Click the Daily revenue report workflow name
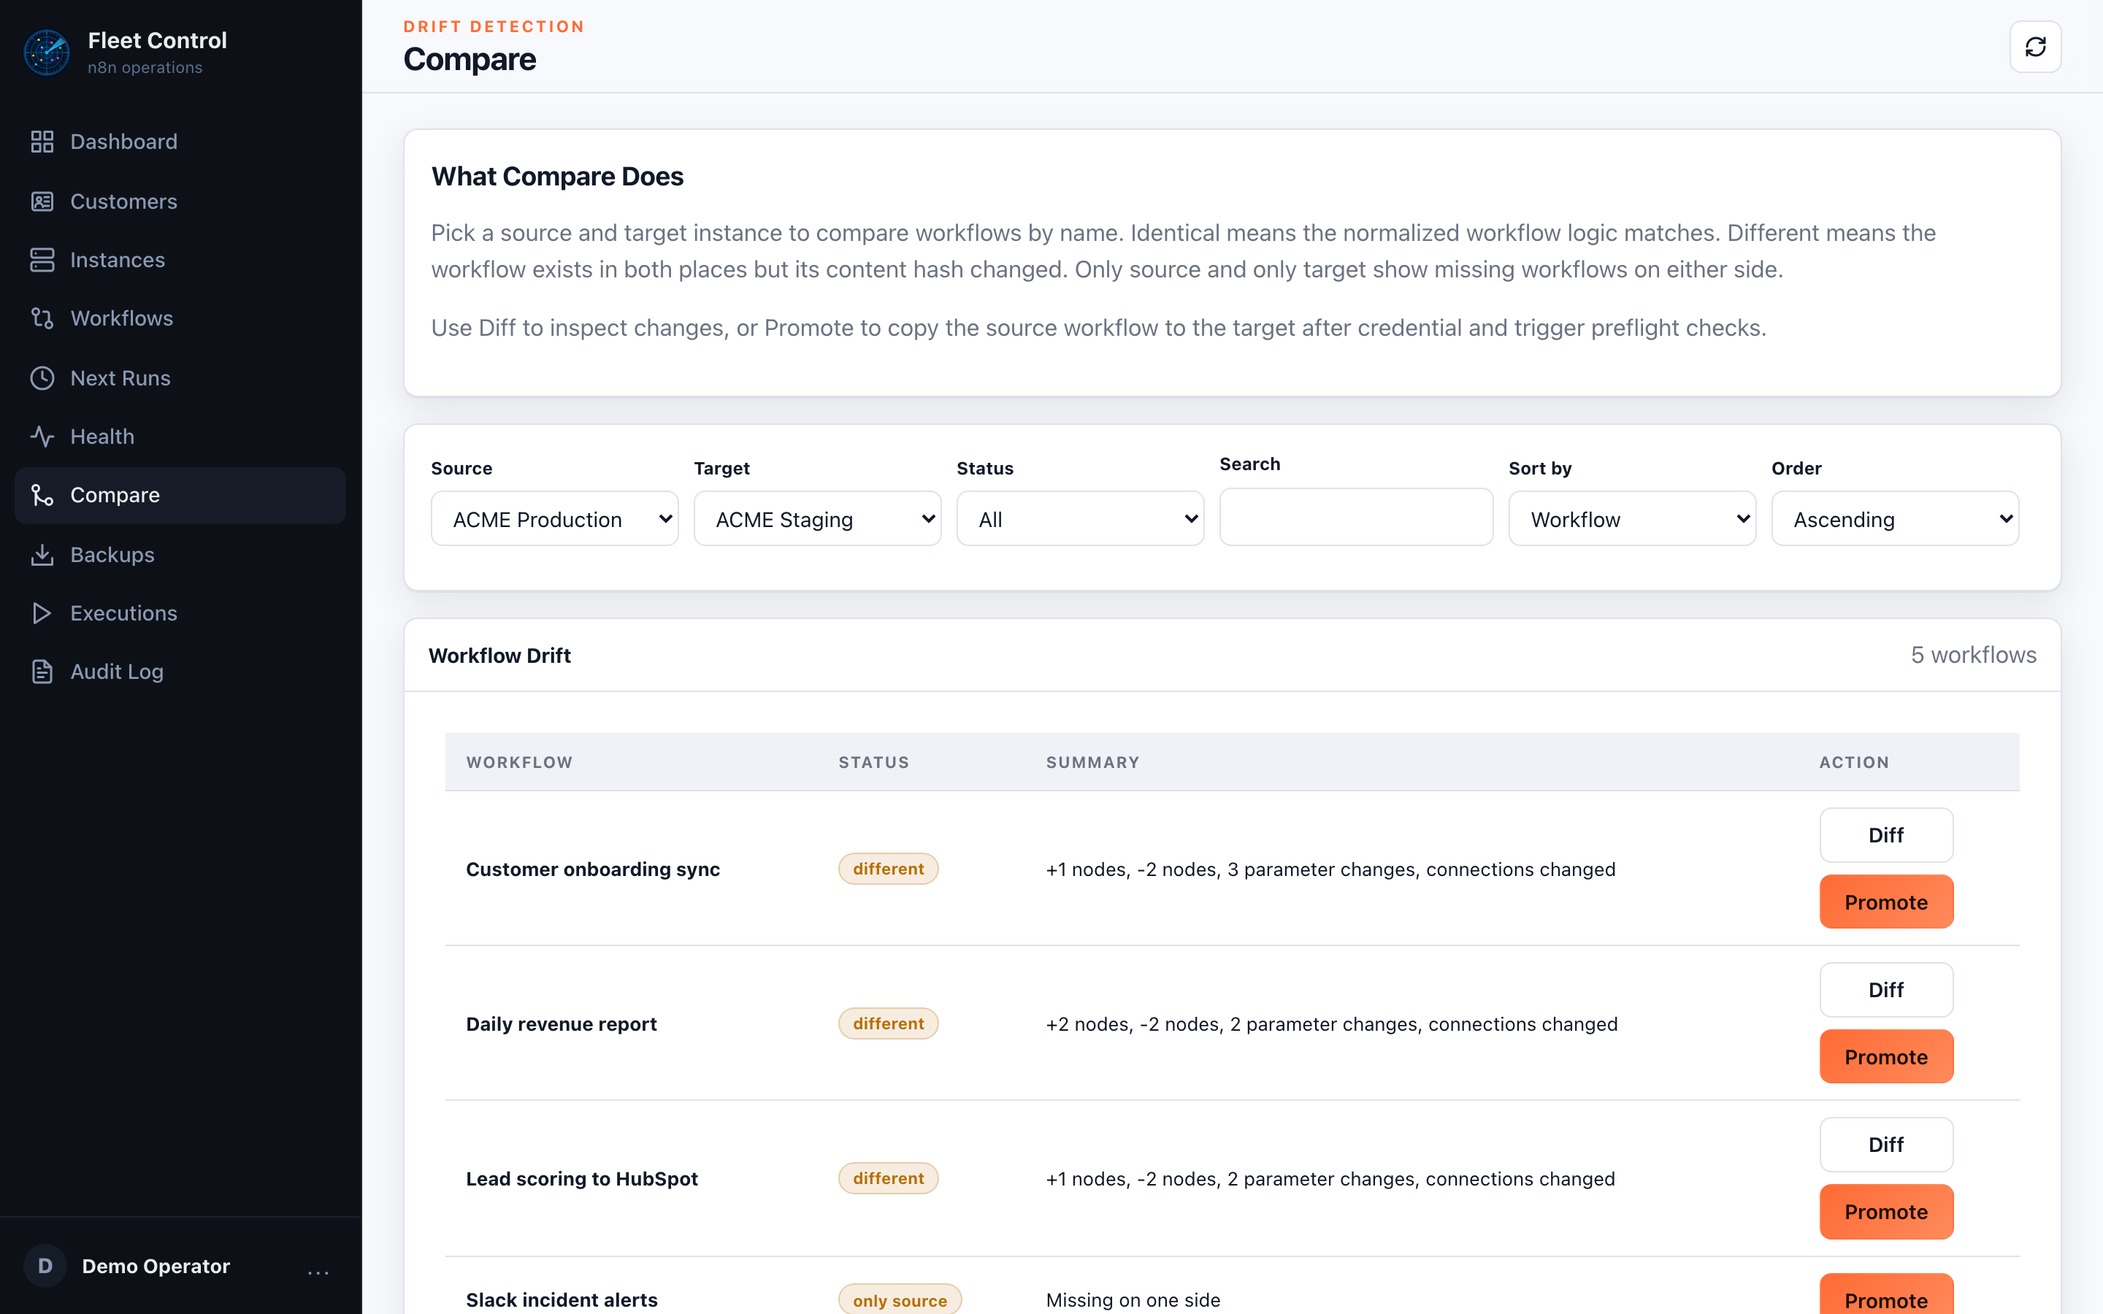Screen dimensions: 2103x1314 pyautogui.click(x=562, y=1023)
